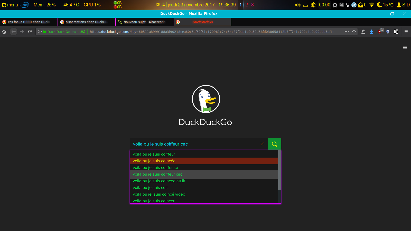Switch to workspace 1

(x=241, y=5)
